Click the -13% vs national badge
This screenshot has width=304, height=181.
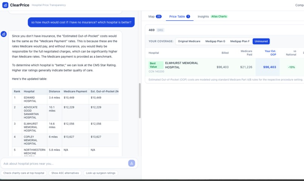point(292,67)
